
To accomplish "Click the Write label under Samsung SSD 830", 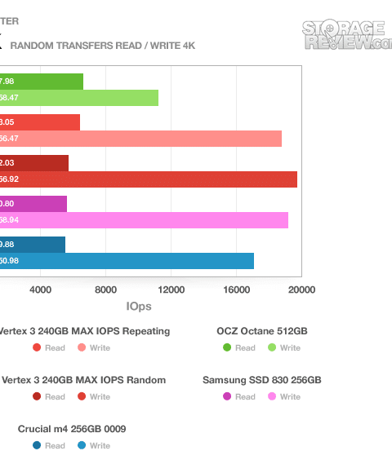I will [290, 396].
